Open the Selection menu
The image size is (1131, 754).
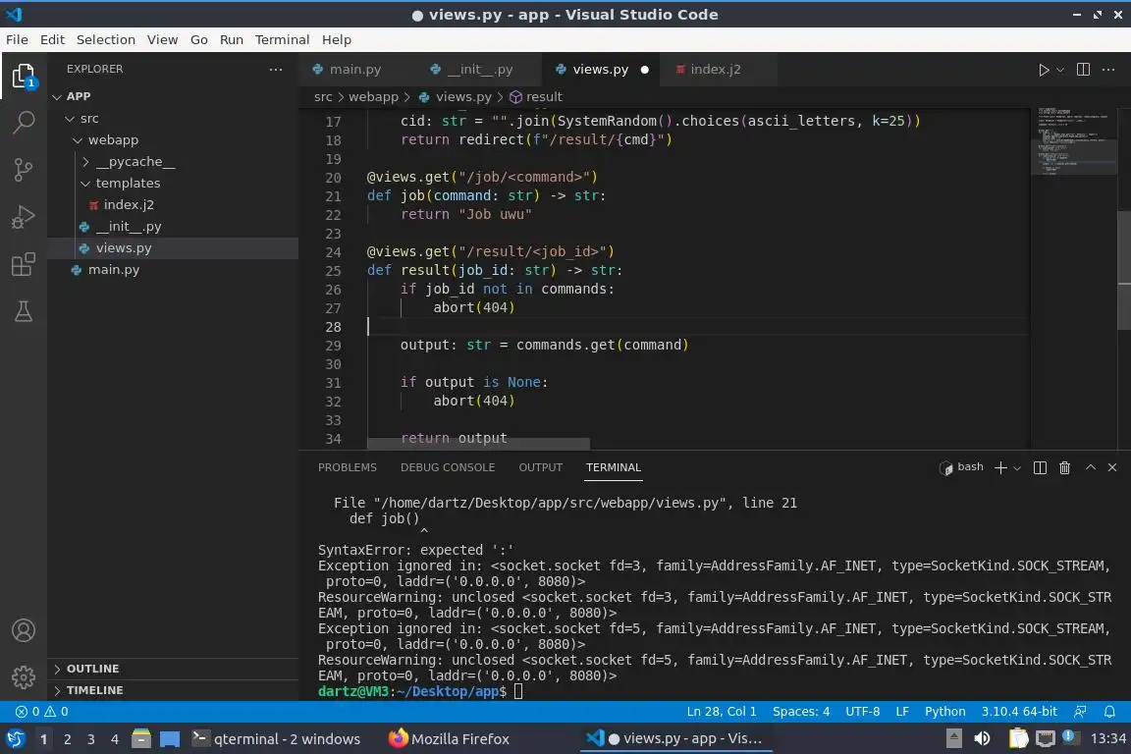pos(105,39)
